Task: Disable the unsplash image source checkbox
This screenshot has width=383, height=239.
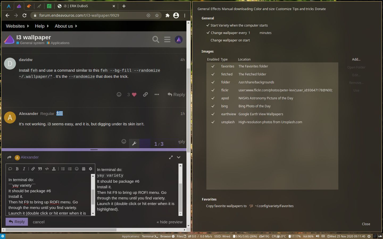Action: (x=213, y=122)
